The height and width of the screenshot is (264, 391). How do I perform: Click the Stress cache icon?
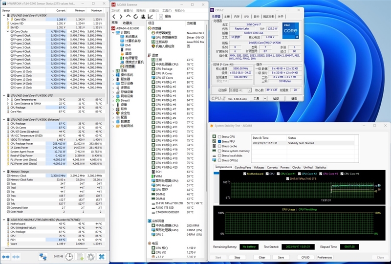(x=214, y=146)
